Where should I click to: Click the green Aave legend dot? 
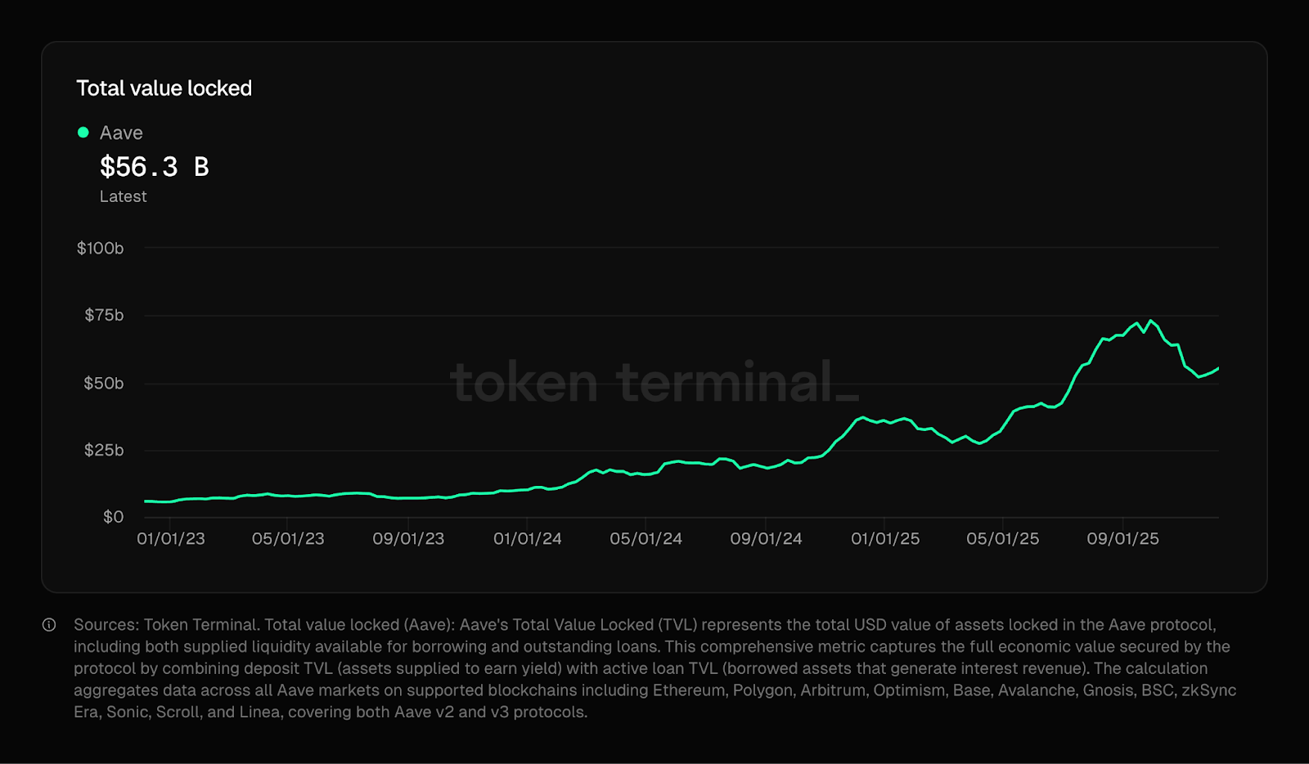83,133
